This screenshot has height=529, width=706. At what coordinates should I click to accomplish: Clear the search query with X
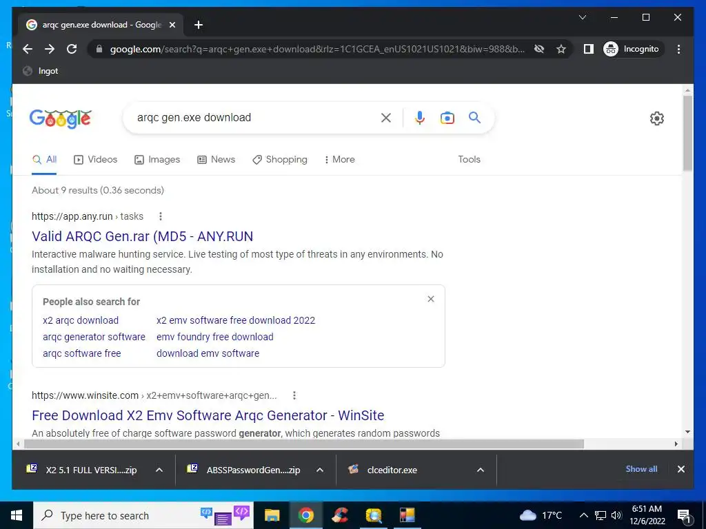(x=386, y=118)
